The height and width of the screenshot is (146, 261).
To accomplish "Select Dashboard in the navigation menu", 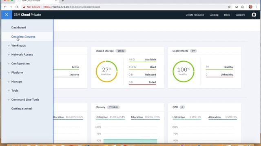I will coord(19,28).
